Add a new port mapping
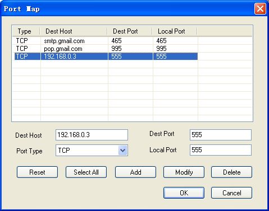 point(135,172)
